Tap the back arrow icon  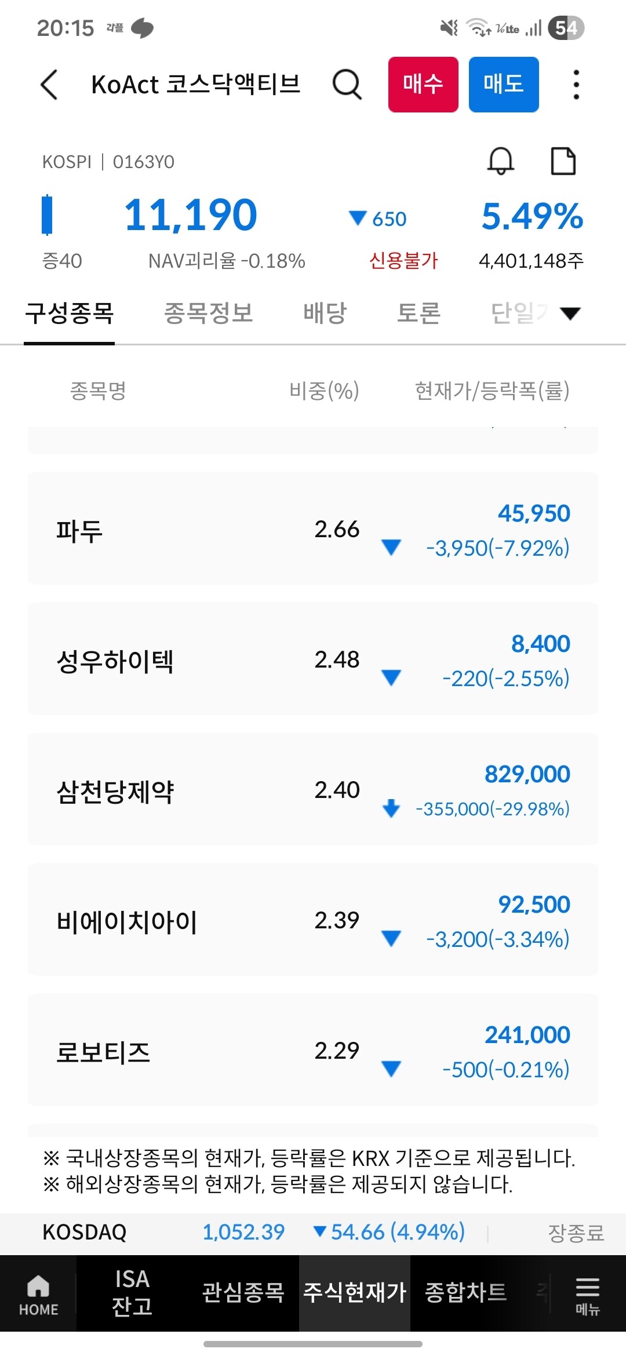50,85
